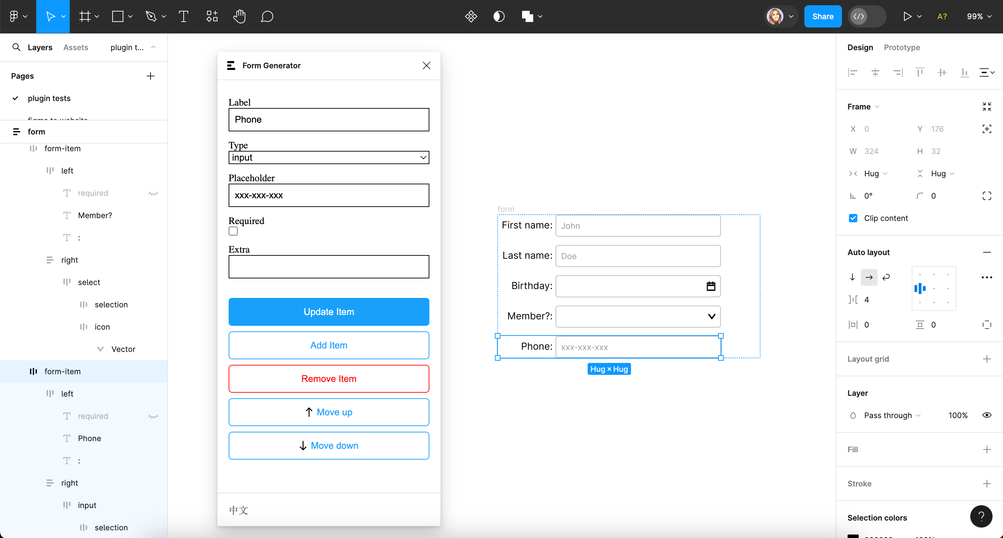Click the Pen tool icon
This screenshot has width=1003, height=538.
point(151,16)
